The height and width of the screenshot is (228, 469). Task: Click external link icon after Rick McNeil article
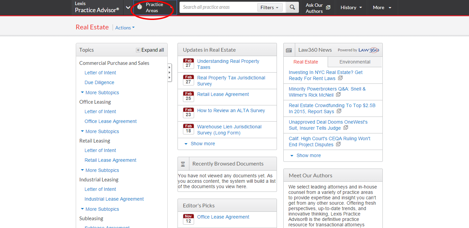[338, 95]
